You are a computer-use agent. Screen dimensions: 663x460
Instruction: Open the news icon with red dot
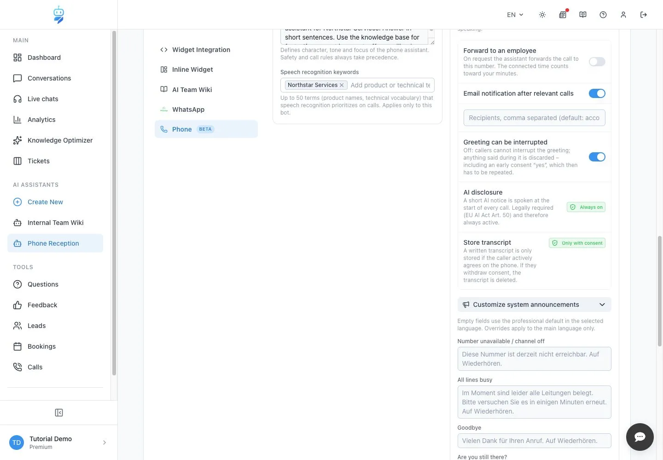coord(563,15)
